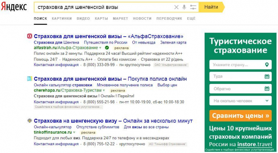Click 'реклама' label on alfastrah result
This screenshot has width=278, height=153.
pyautogui.click(x=121, y=48)
